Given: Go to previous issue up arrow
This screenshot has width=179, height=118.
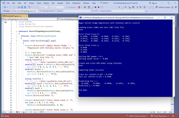Looking at the screenshot, I should point(31,112).
